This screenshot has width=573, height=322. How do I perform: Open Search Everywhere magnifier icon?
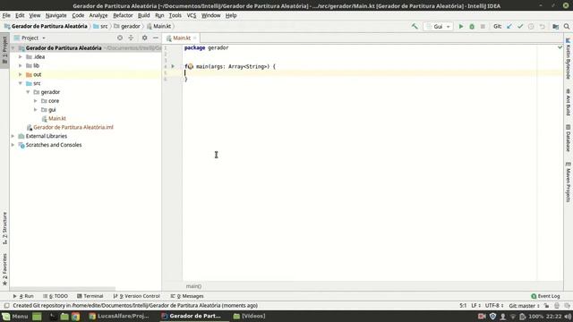(567, 26)
